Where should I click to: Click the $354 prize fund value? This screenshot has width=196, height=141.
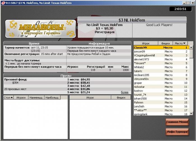pyautogui.click(x=15, y=83)
